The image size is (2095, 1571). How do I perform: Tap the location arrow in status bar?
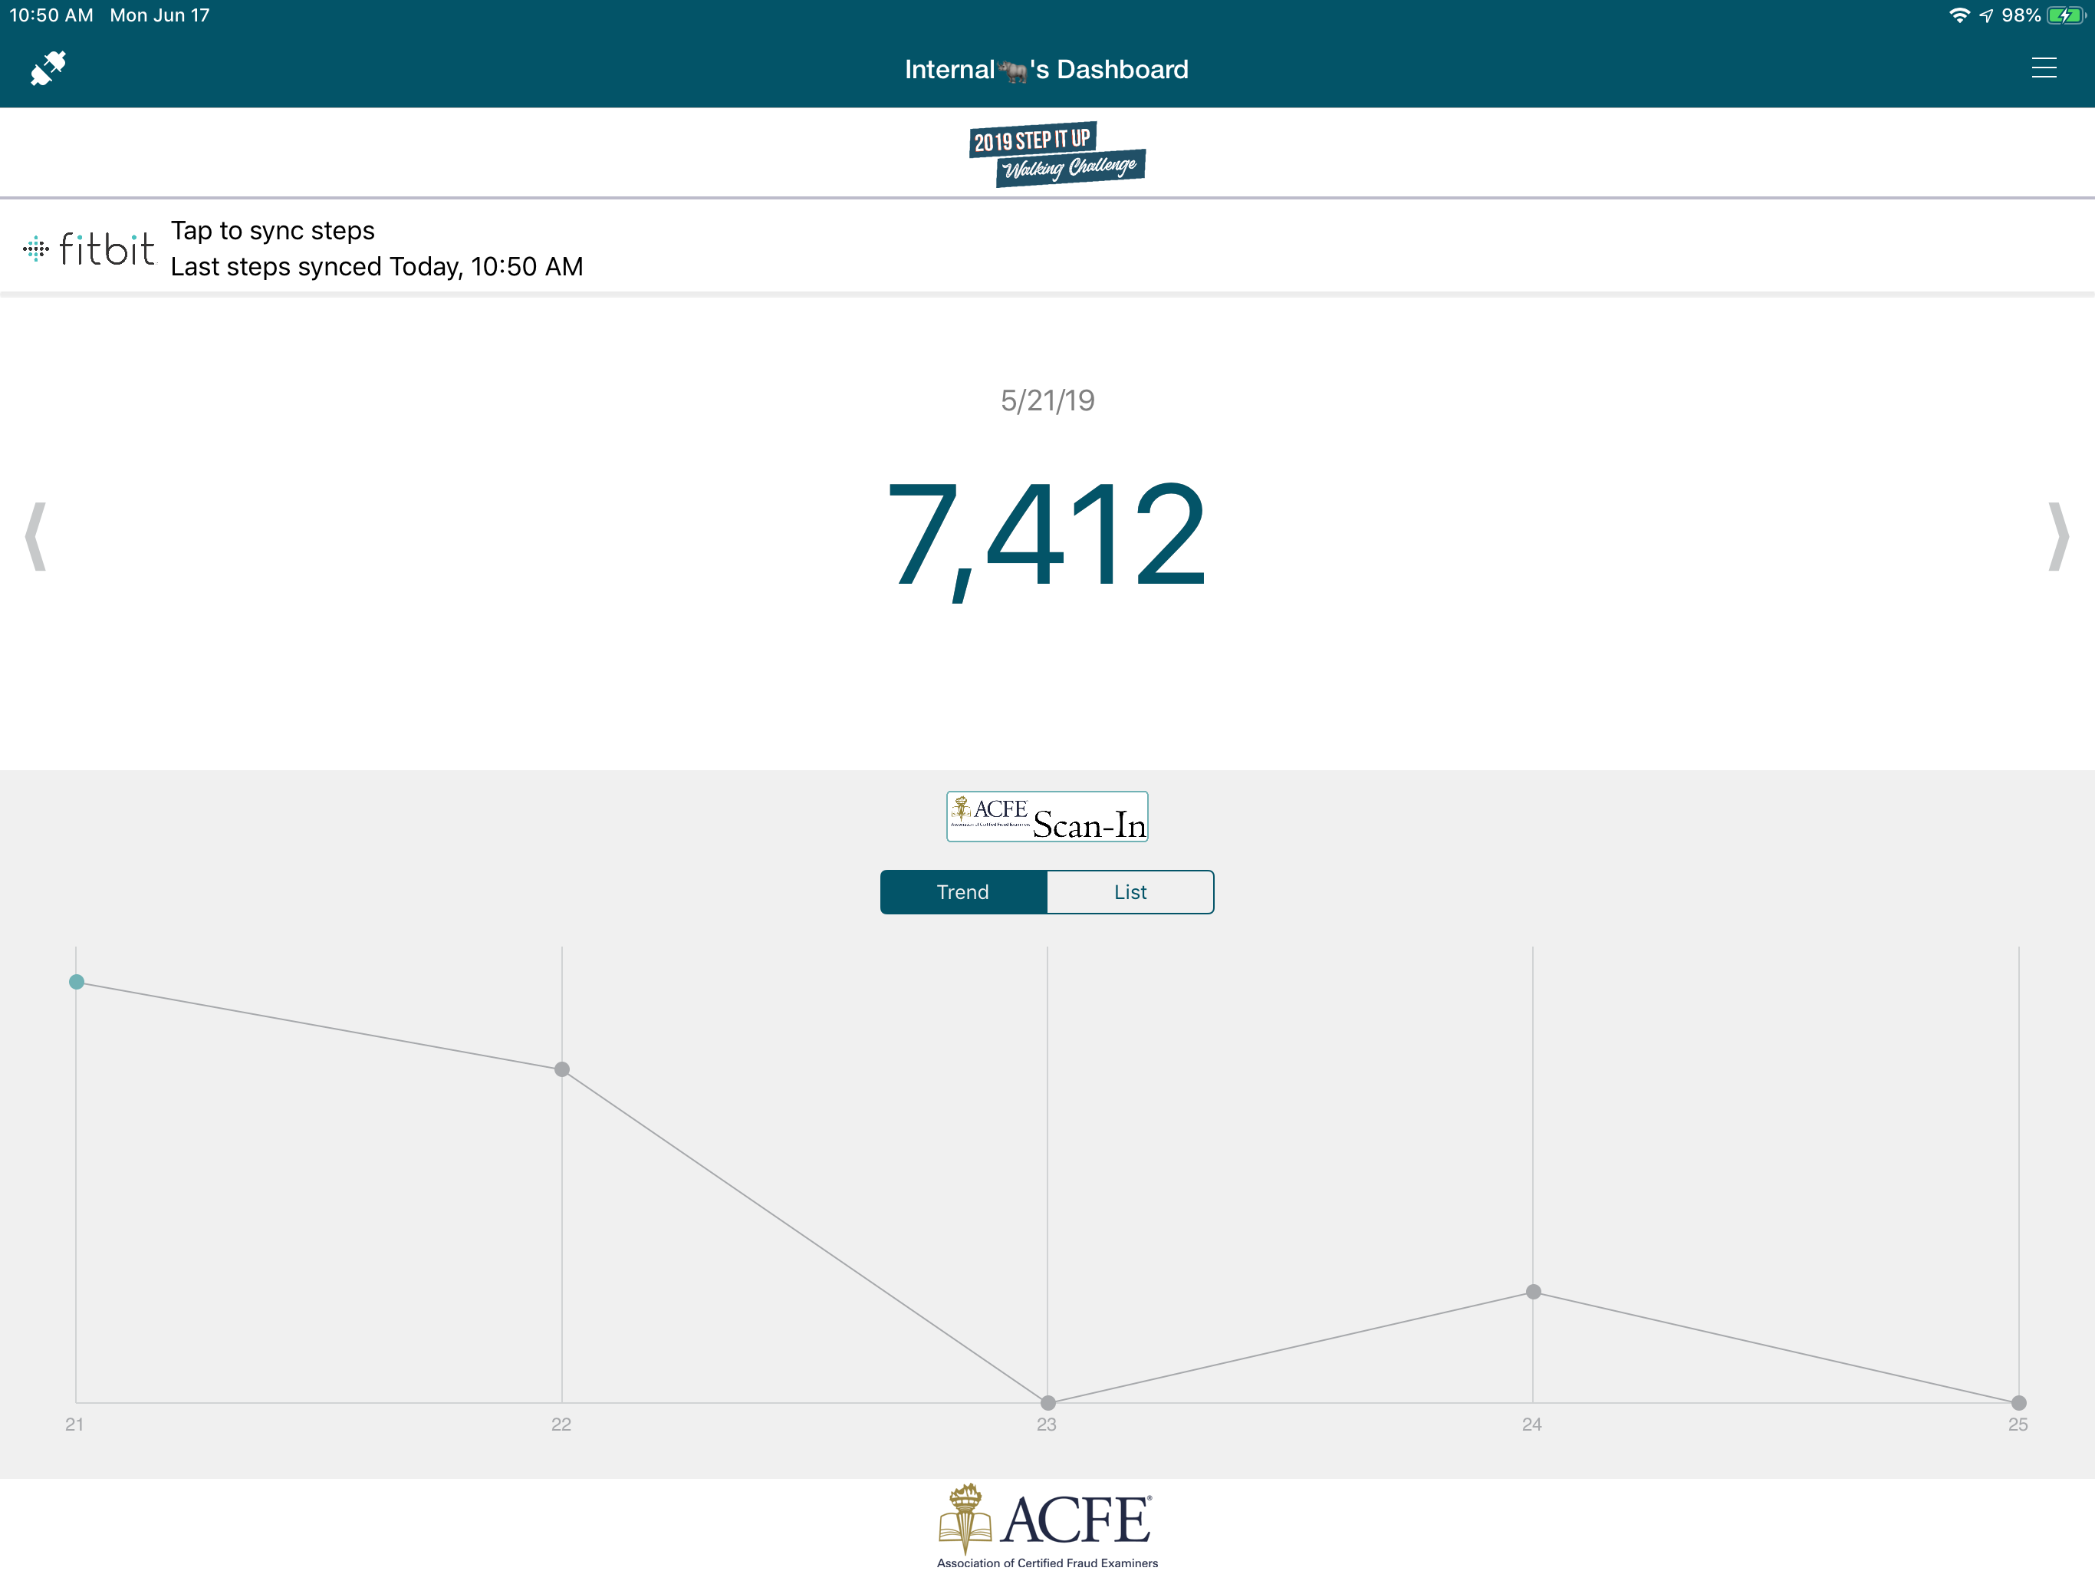pyautogui.click(x=1986, y=15)
